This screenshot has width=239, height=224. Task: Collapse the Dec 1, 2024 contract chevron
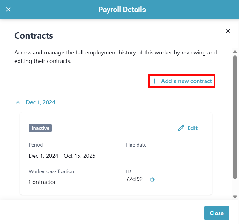click(18, 102)
